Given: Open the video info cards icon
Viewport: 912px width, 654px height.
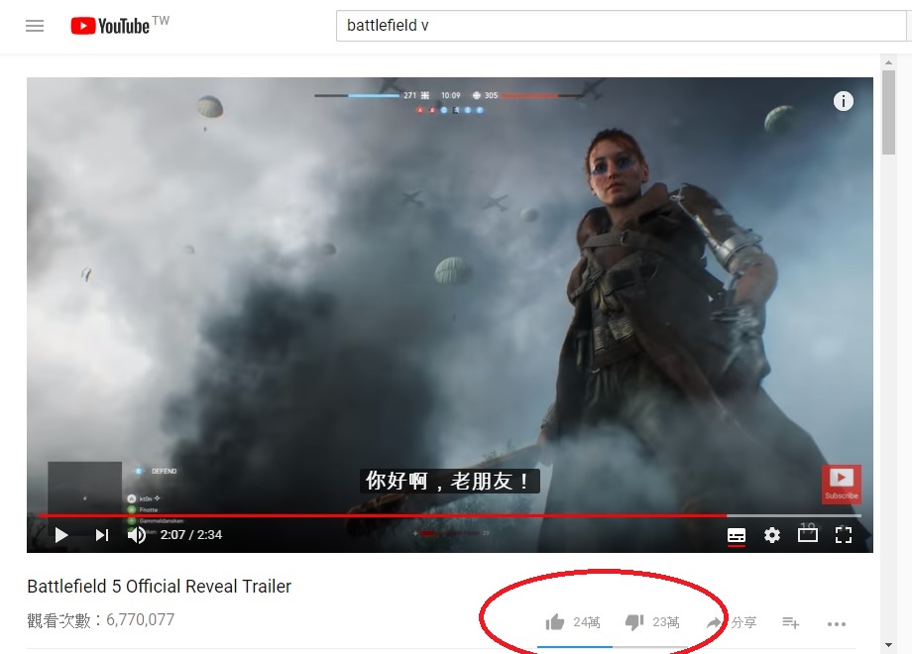Looking at the screenshot, I should pos(843,101).
